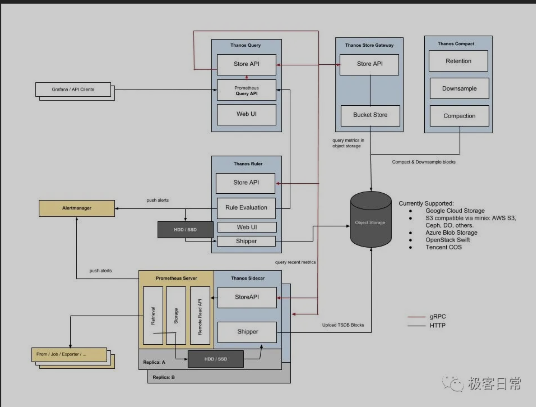Click 'Ceph, DO, others.' line
Viewport: 536px width, 407px height.
click(x=449, y=225)
